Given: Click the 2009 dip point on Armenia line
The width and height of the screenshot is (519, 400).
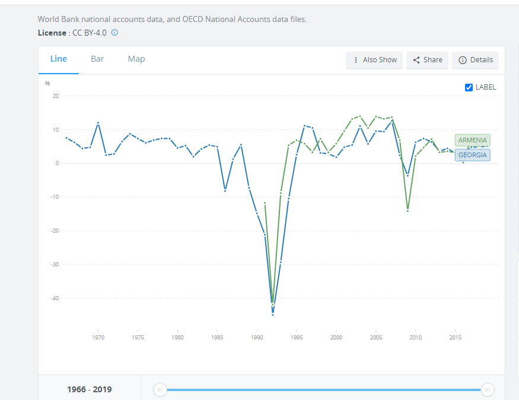Looking at the screenshot, I should 407,211.
